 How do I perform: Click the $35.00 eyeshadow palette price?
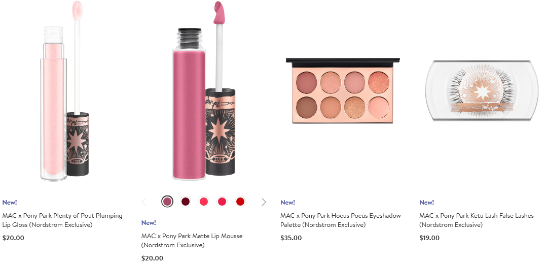291,238
